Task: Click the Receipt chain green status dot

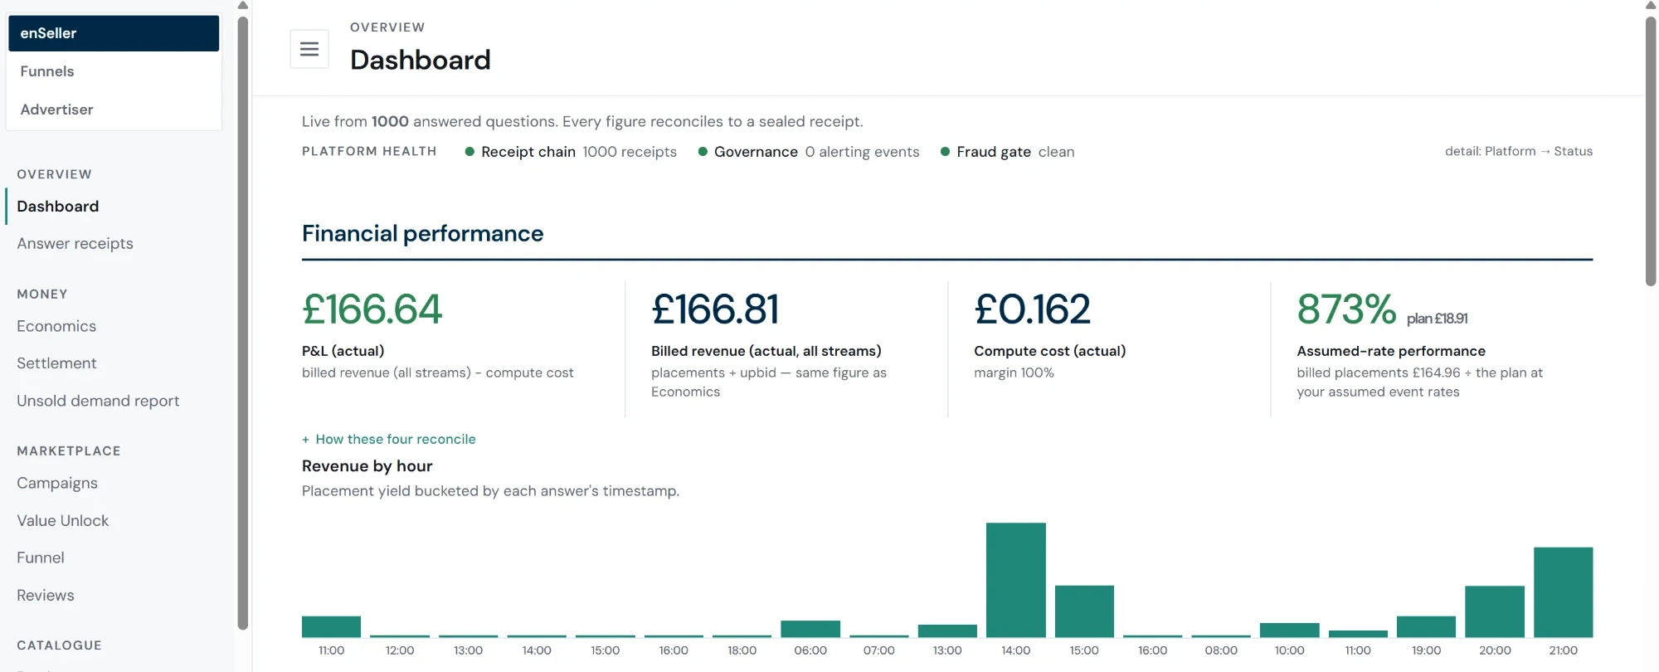Action: [x=469, y=152]
